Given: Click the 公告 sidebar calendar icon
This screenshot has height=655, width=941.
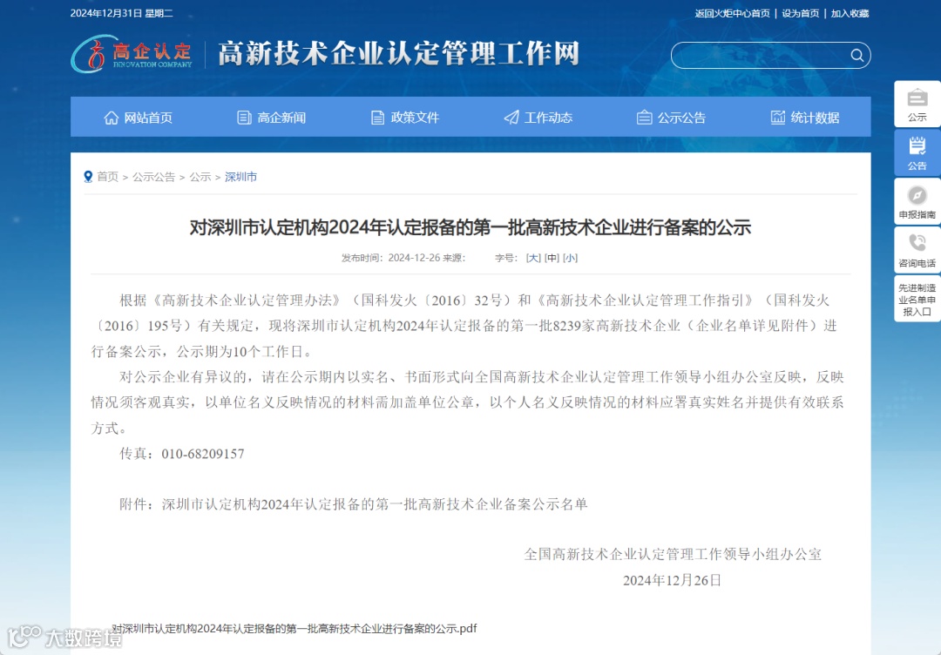Looking at the screenshot, I should tap(917, 146).
